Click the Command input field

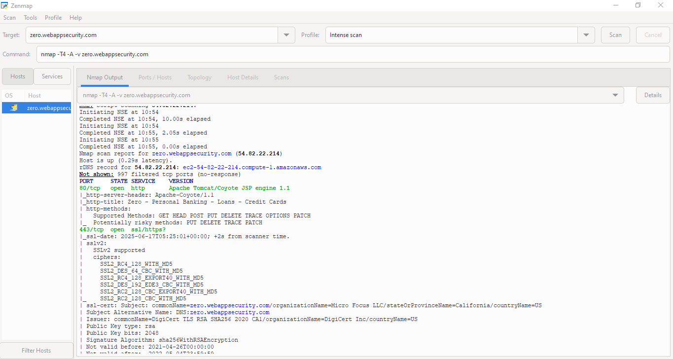pos(353,54)
